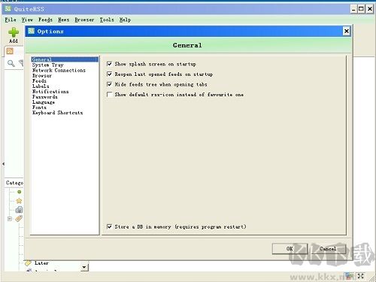Viewport: 376px width, 282px height.
Task: Click the Categories panel header
Action: 14,183
